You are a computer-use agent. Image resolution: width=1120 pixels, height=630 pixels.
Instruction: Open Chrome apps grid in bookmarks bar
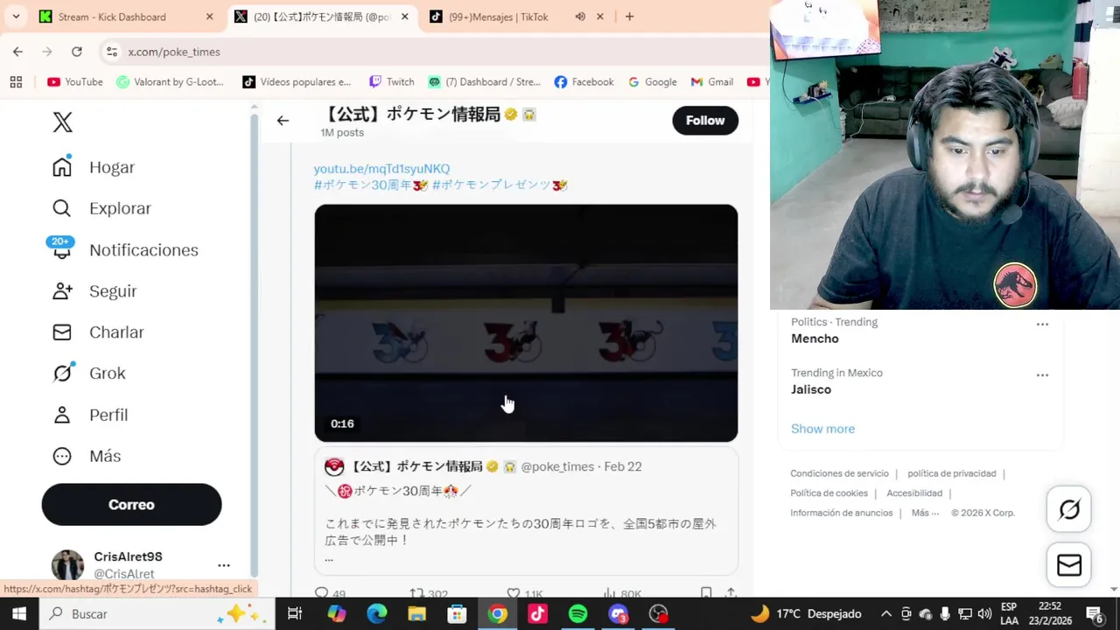[x=16, y=81]
